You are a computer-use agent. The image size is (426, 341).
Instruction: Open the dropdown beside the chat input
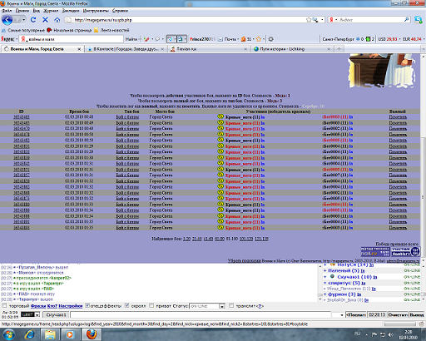[x=341, y=315]
